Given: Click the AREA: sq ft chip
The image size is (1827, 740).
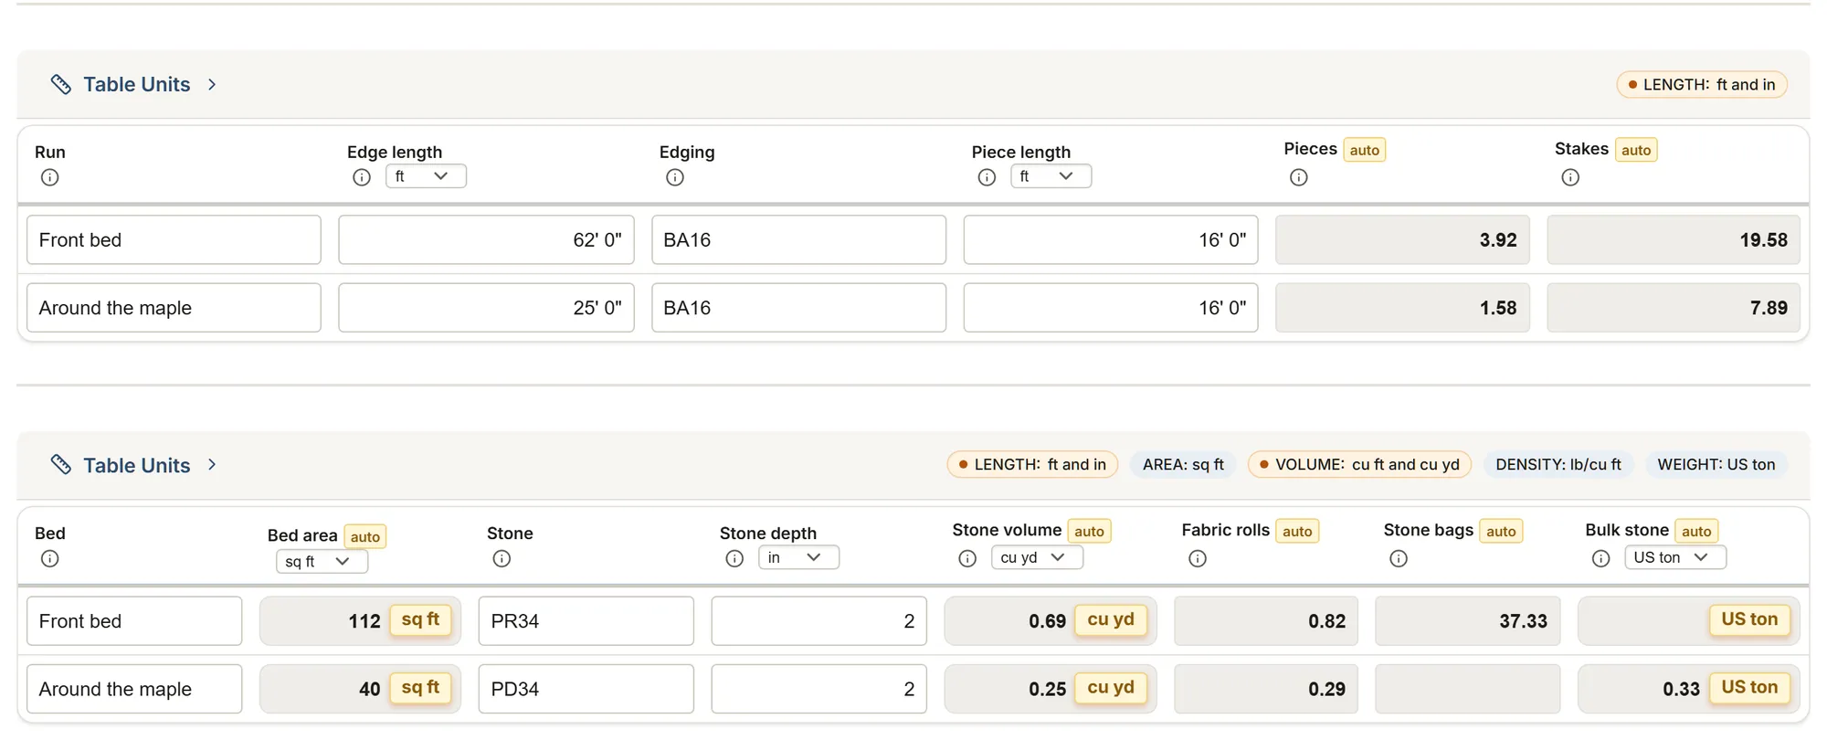Looking at the screenshot, I should coord(1183,465).
